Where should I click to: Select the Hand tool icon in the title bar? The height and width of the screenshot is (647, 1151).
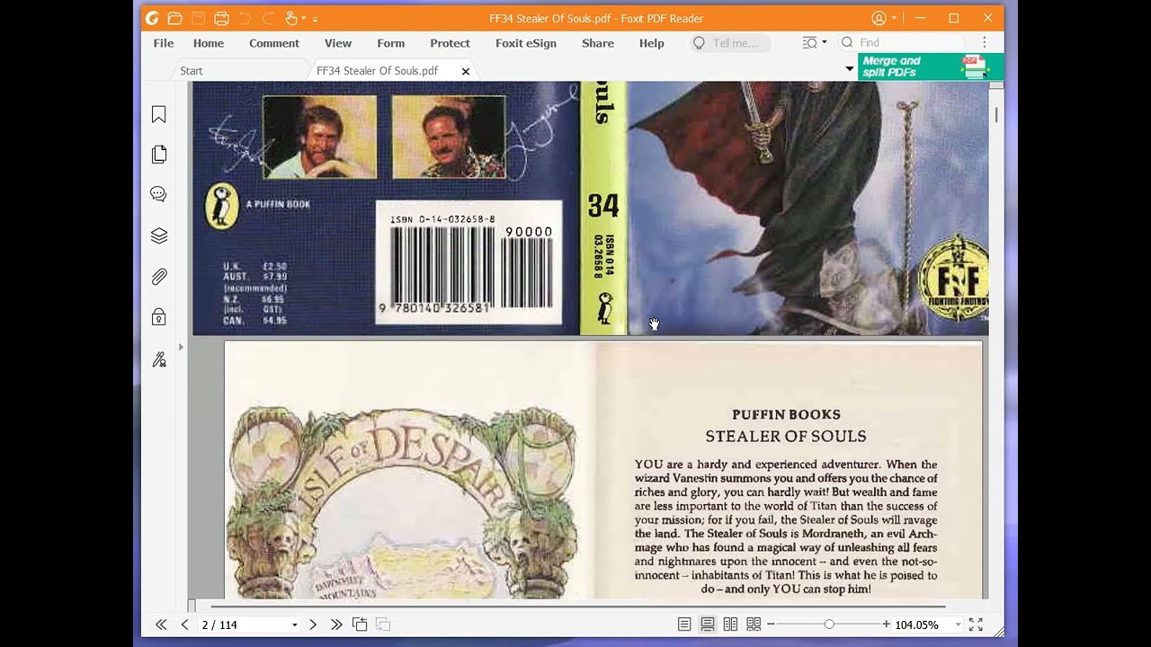tap(290, 18)
